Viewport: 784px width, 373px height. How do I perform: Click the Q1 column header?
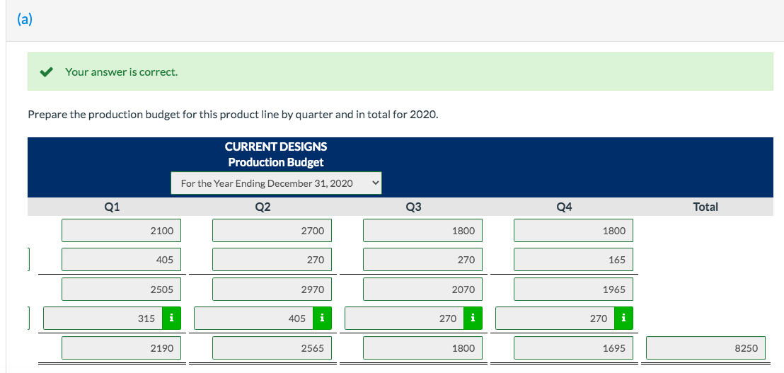[x=112, y=207]
